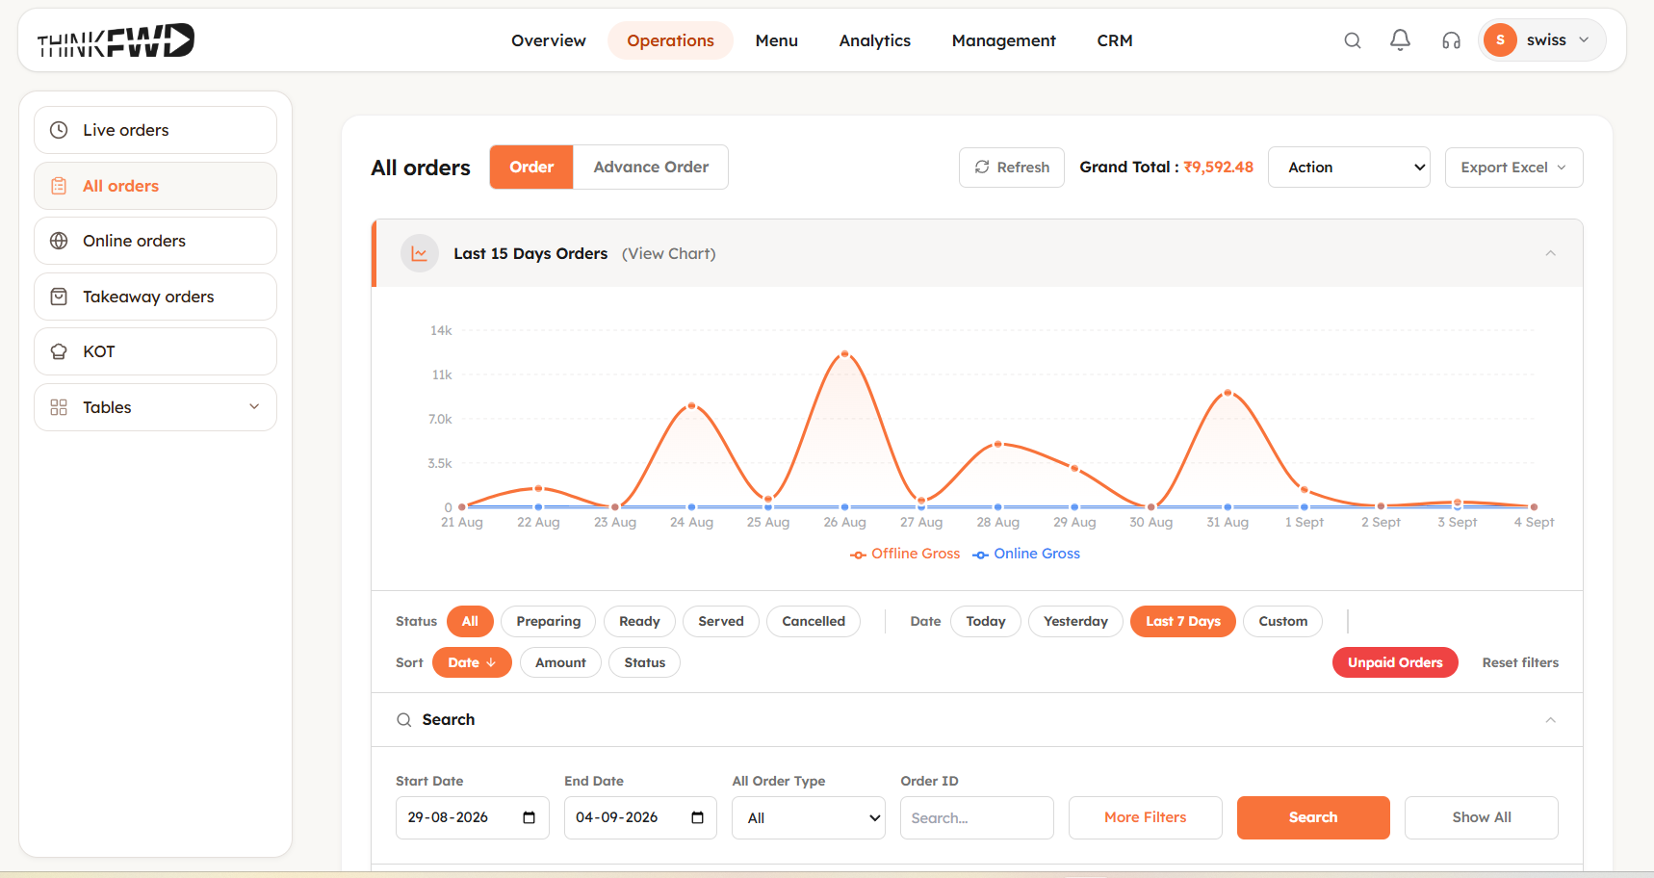Open the All Order Type dropdown
Image resolution: width=1654 pixels, height=878 pixels.
809,818
